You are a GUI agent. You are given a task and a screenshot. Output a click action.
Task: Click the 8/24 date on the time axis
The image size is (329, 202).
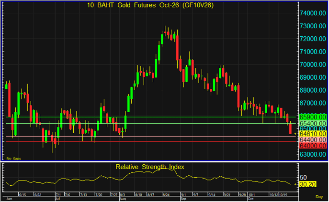(x=166, y=195)
